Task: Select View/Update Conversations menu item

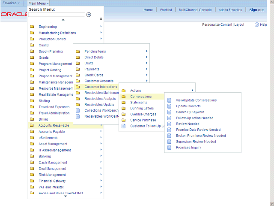Action: tap(196, 100)
